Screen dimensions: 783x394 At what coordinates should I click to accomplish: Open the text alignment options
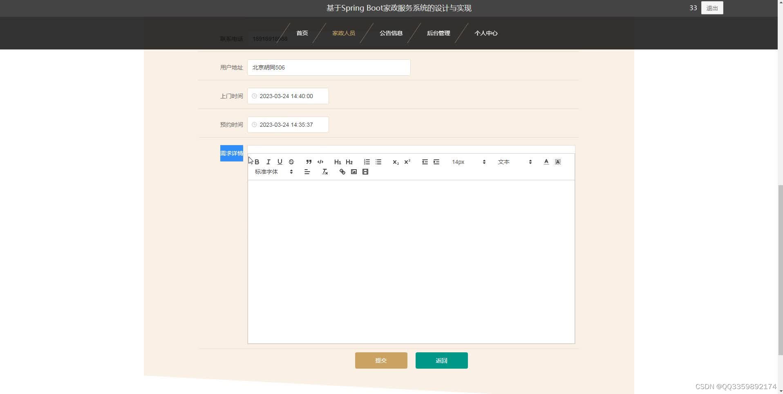tap(307, 172)
